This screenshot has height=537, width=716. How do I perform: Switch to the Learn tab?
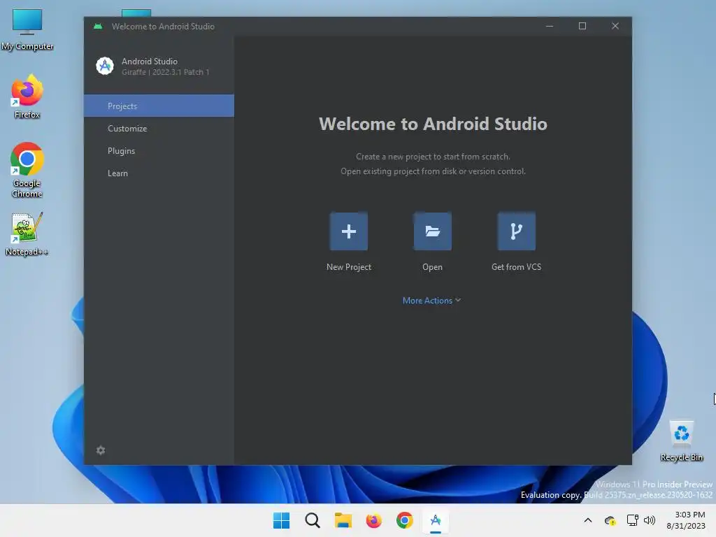point(159,173)
